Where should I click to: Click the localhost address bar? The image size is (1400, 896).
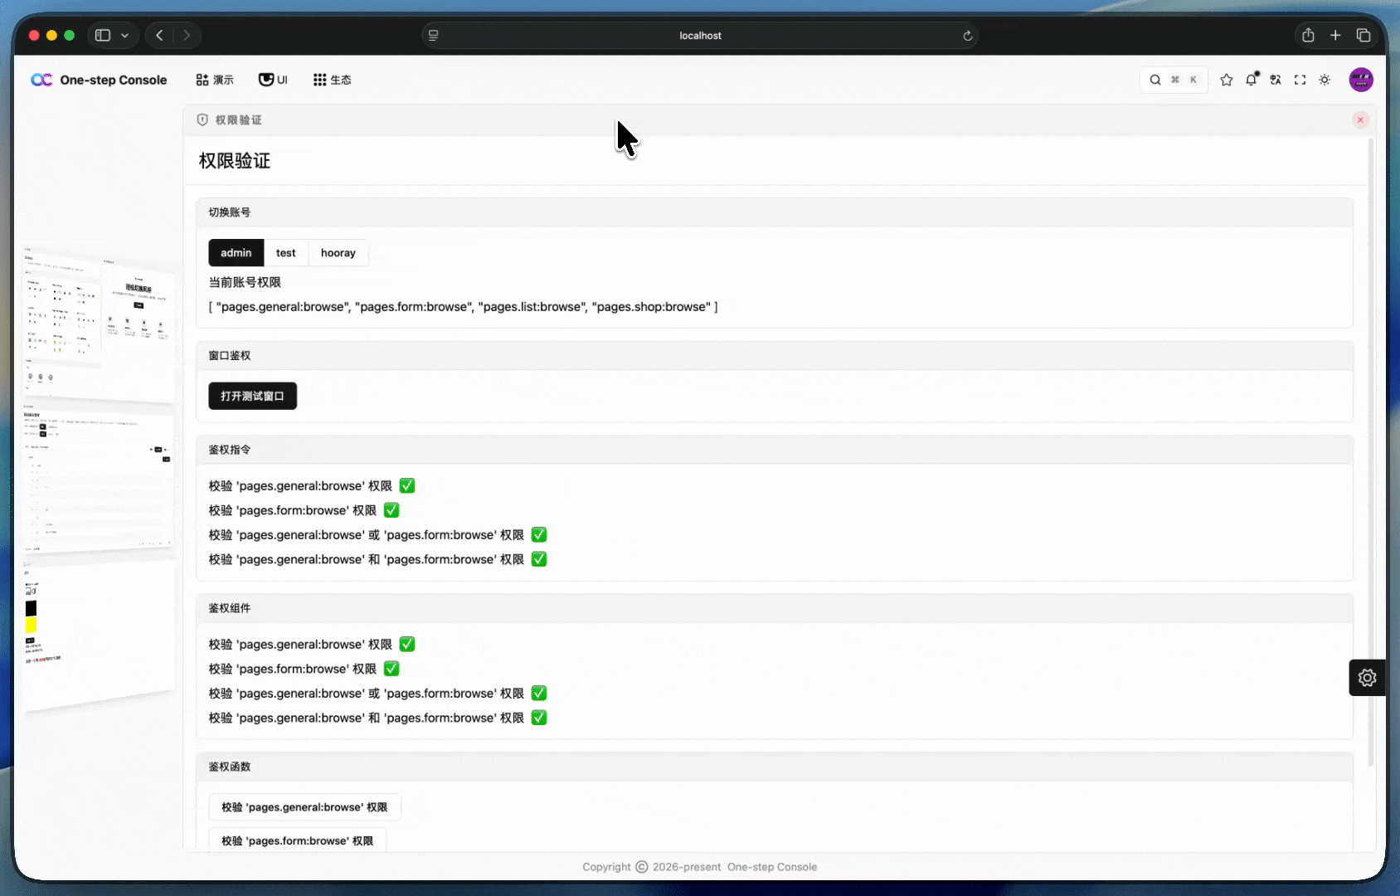[x=700, y=36]
